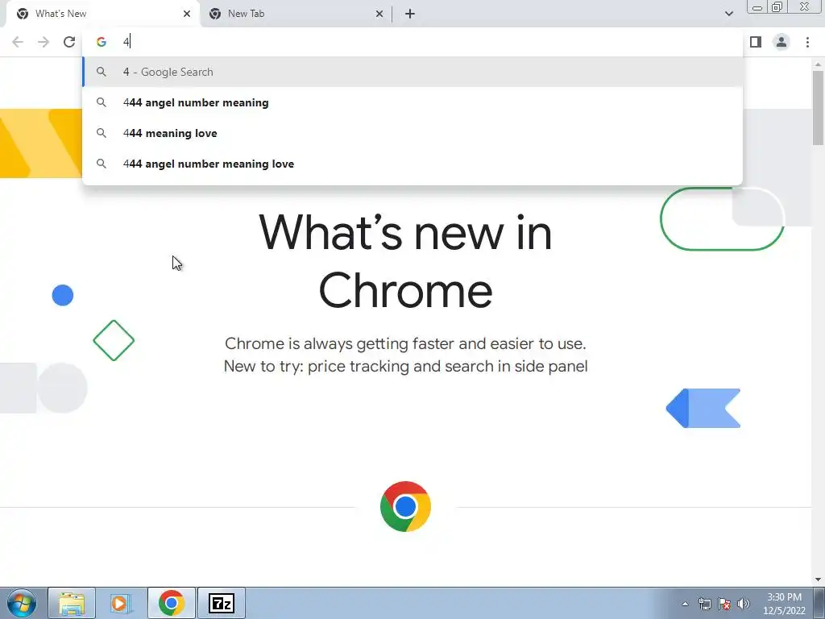Viewport: 825px width, 619px height.
Task: Choose '4 - Google Search' suggestion
Action: click(412, 72)
